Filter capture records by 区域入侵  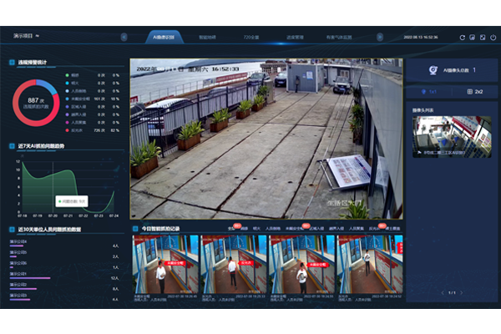tap(316, 229)
